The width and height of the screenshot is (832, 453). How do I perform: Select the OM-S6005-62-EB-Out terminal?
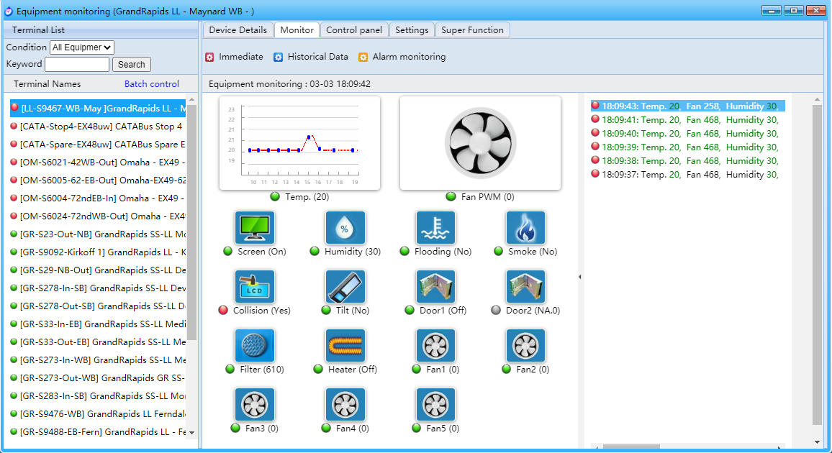pos(98,180)
